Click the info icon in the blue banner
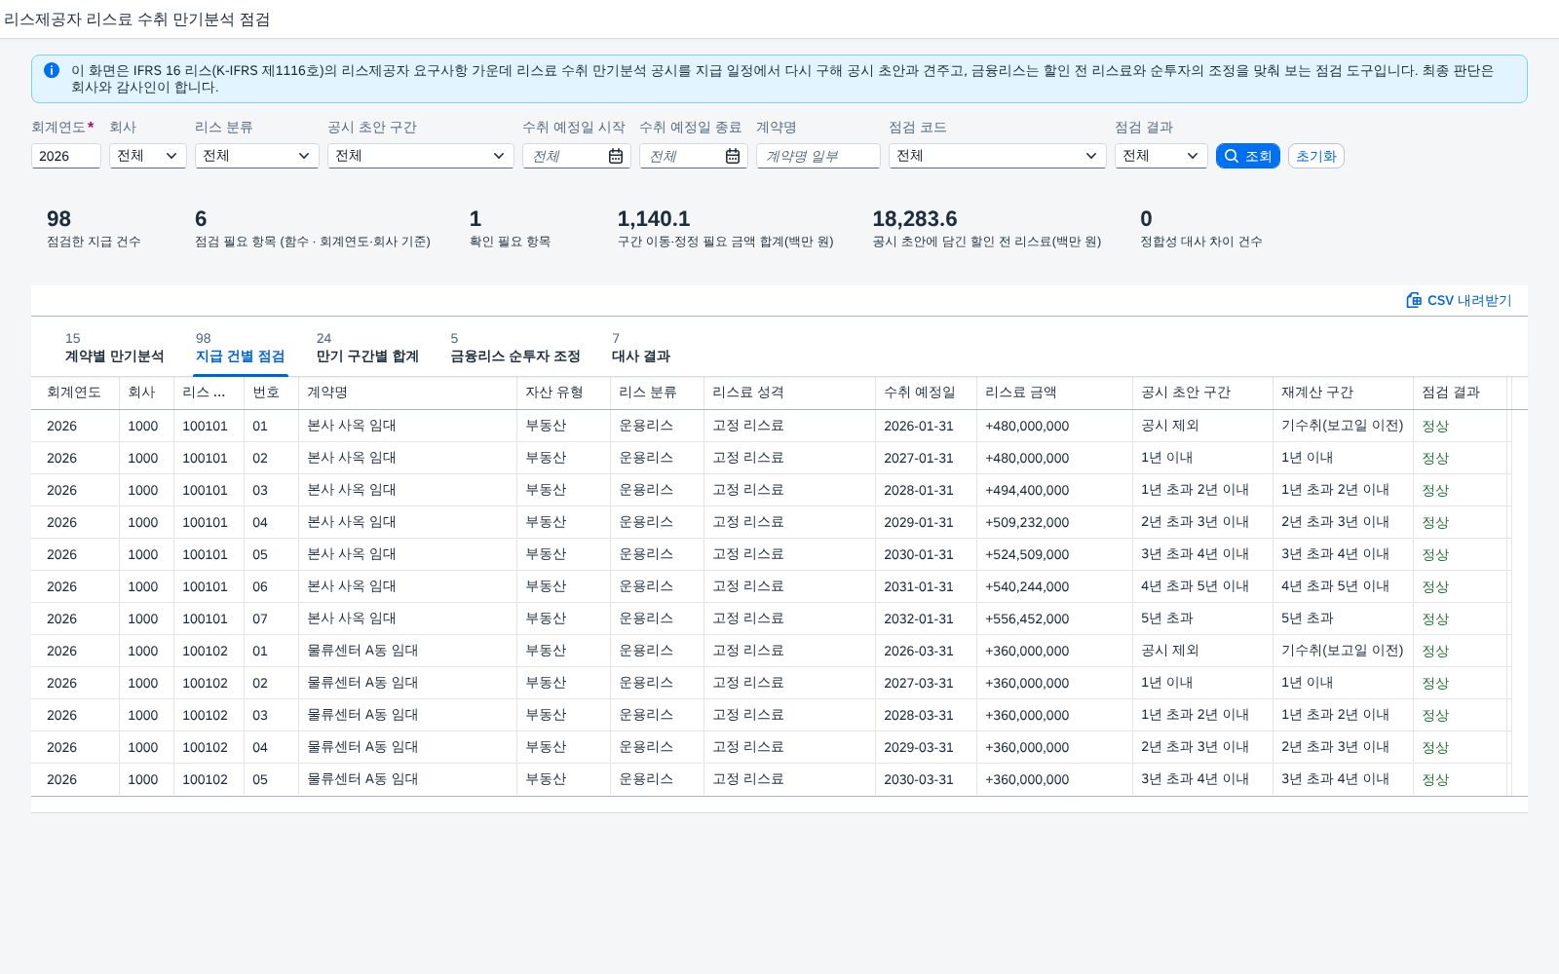This screenshot has width=1559, height=974. [52, 70]
